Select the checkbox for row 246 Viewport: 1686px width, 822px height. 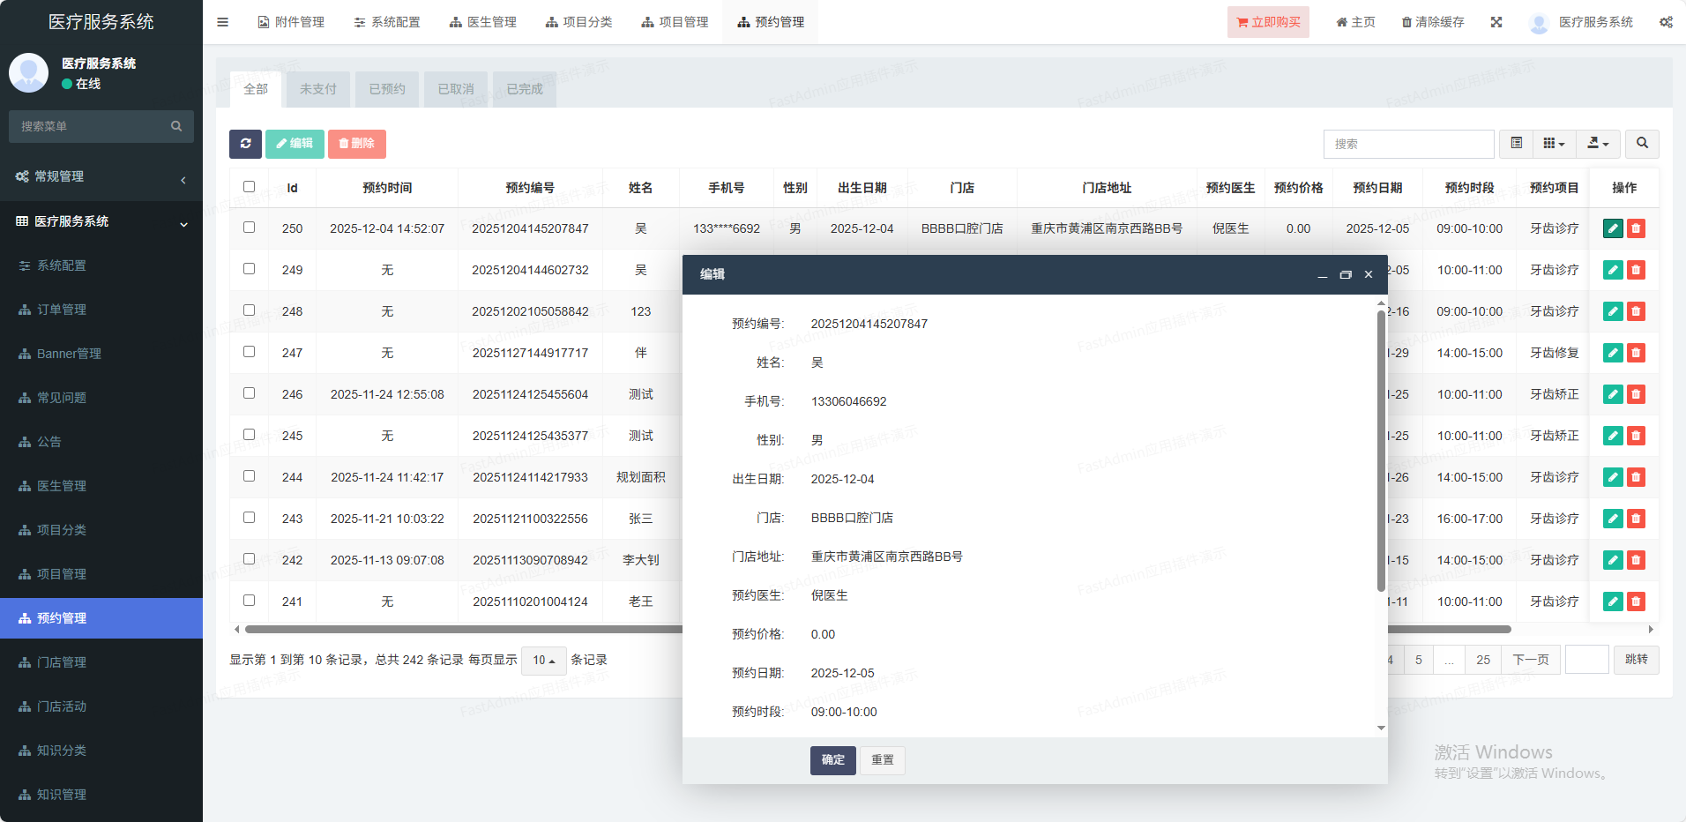click(249, 393)
